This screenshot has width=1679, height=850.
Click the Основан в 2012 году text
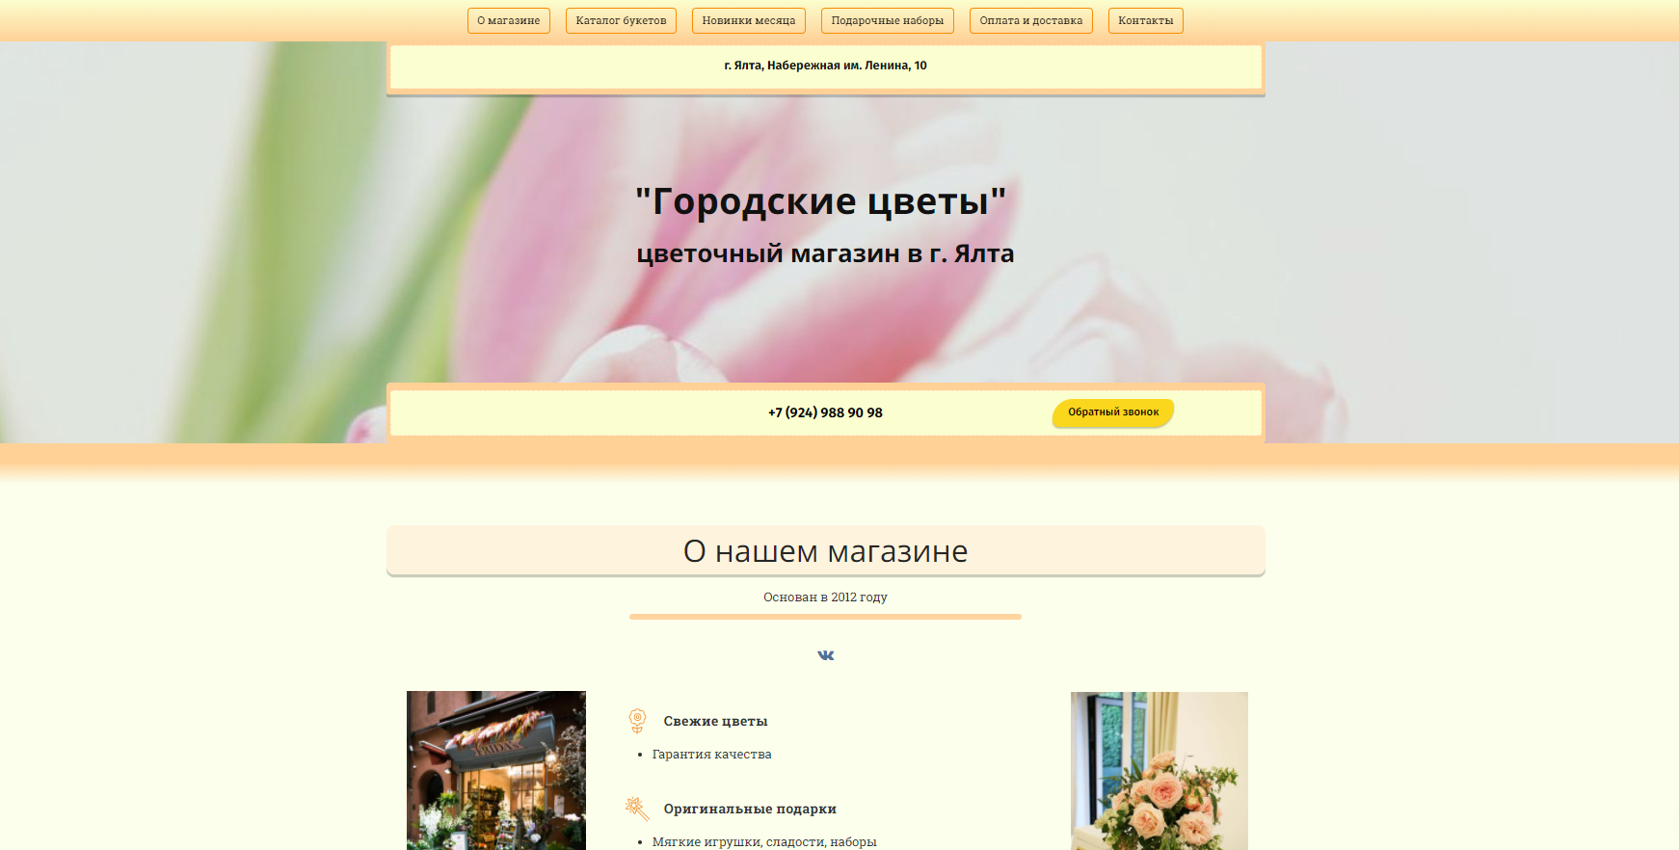825,598
